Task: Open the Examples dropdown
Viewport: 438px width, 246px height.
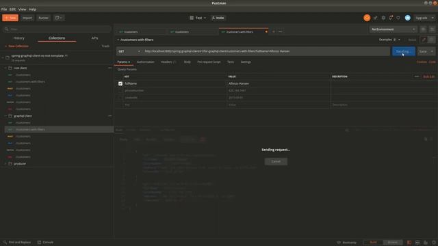Action: [389, 40]
